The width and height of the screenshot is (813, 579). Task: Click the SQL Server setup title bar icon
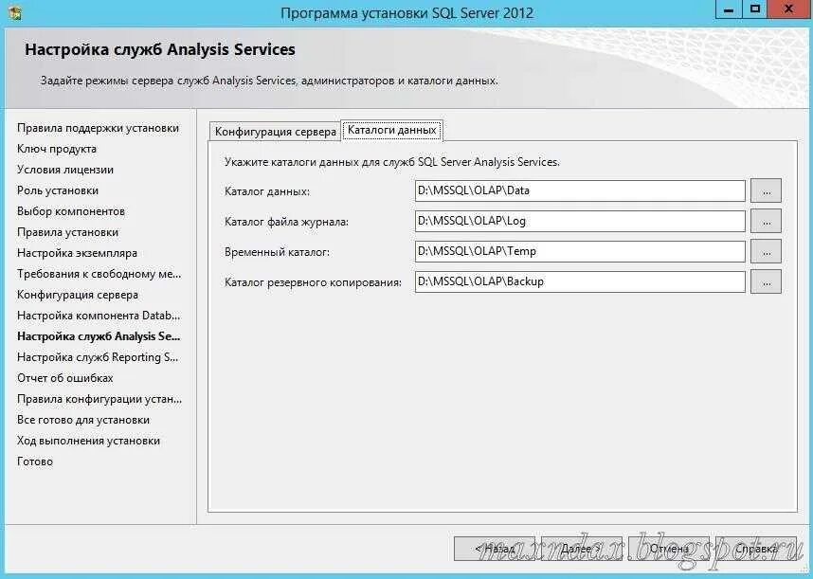tap(15, 12)
